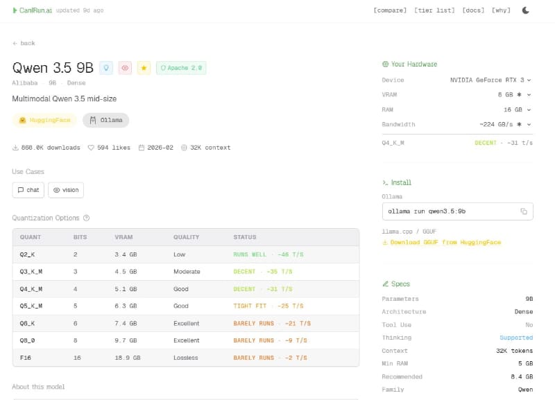Click the QUANT column header
Viewport: 555px width, 400px height.
pos(31,237)
